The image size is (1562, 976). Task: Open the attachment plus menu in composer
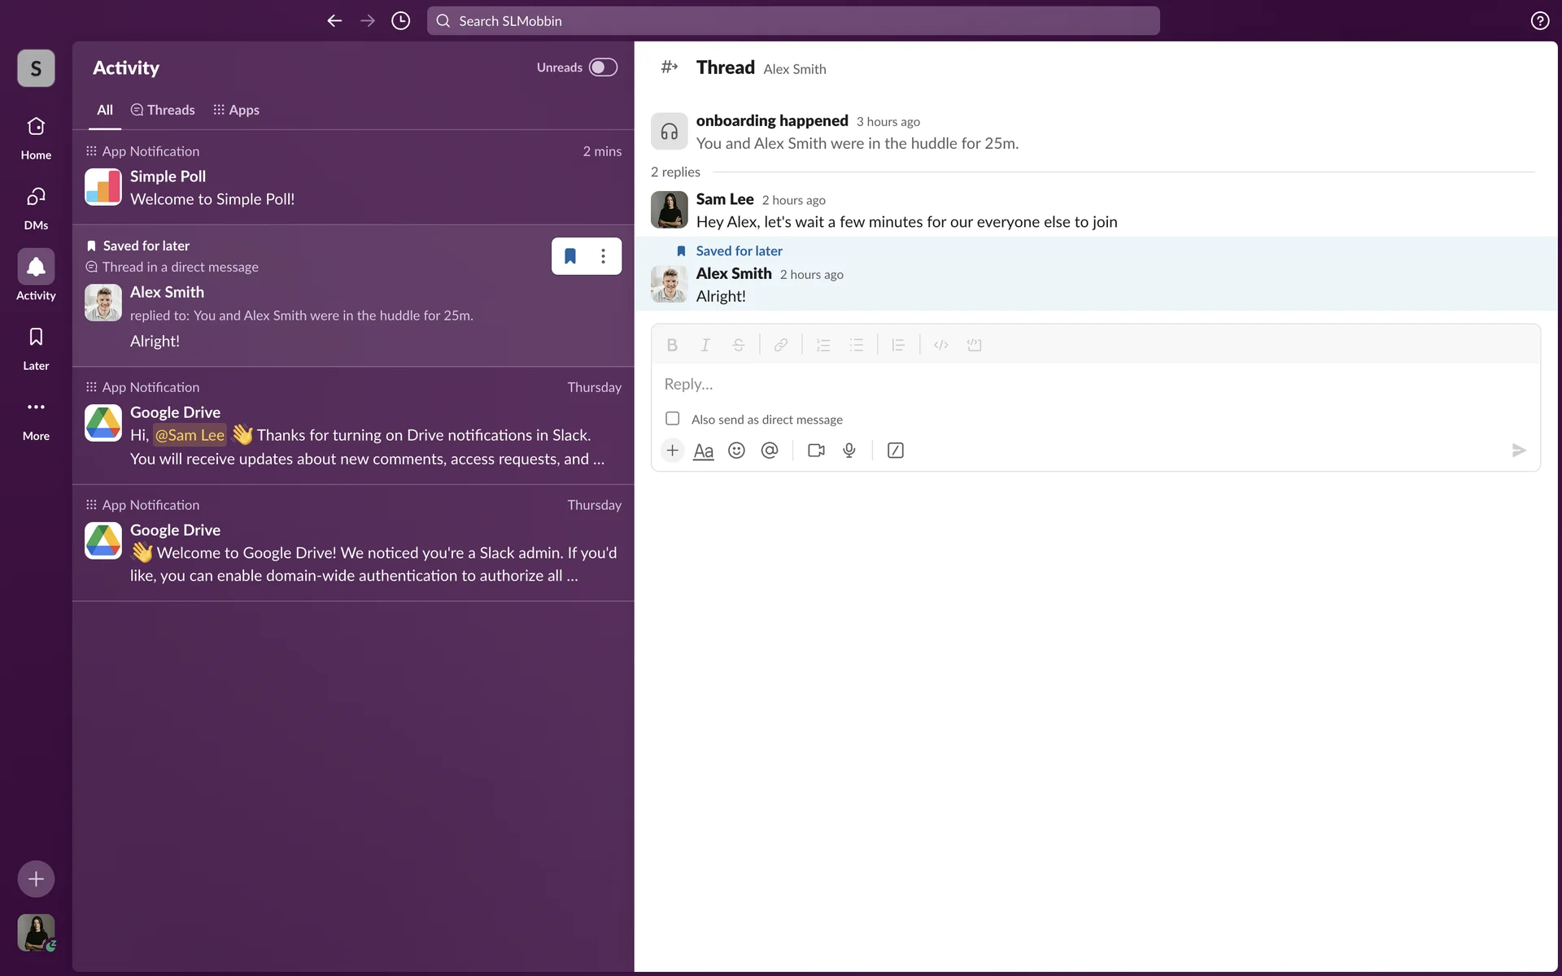[x=672, y=451]
